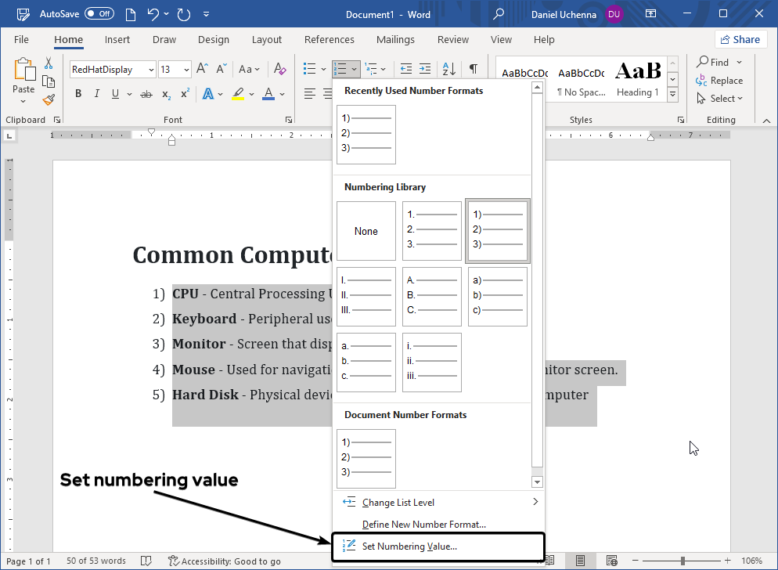Click the Cut scissors icon
The width and height of the screenshot is (778, 570).
click(49, 63)
